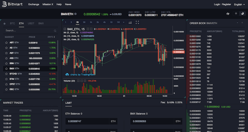The height and width of the screenshot is (132, 248).
Task: Select the 1h timeframe
Action: pos(91,22)
